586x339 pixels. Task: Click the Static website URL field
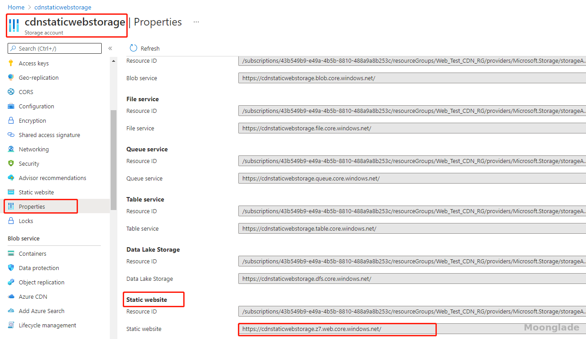pyautogui.click(x=412, y=329)
